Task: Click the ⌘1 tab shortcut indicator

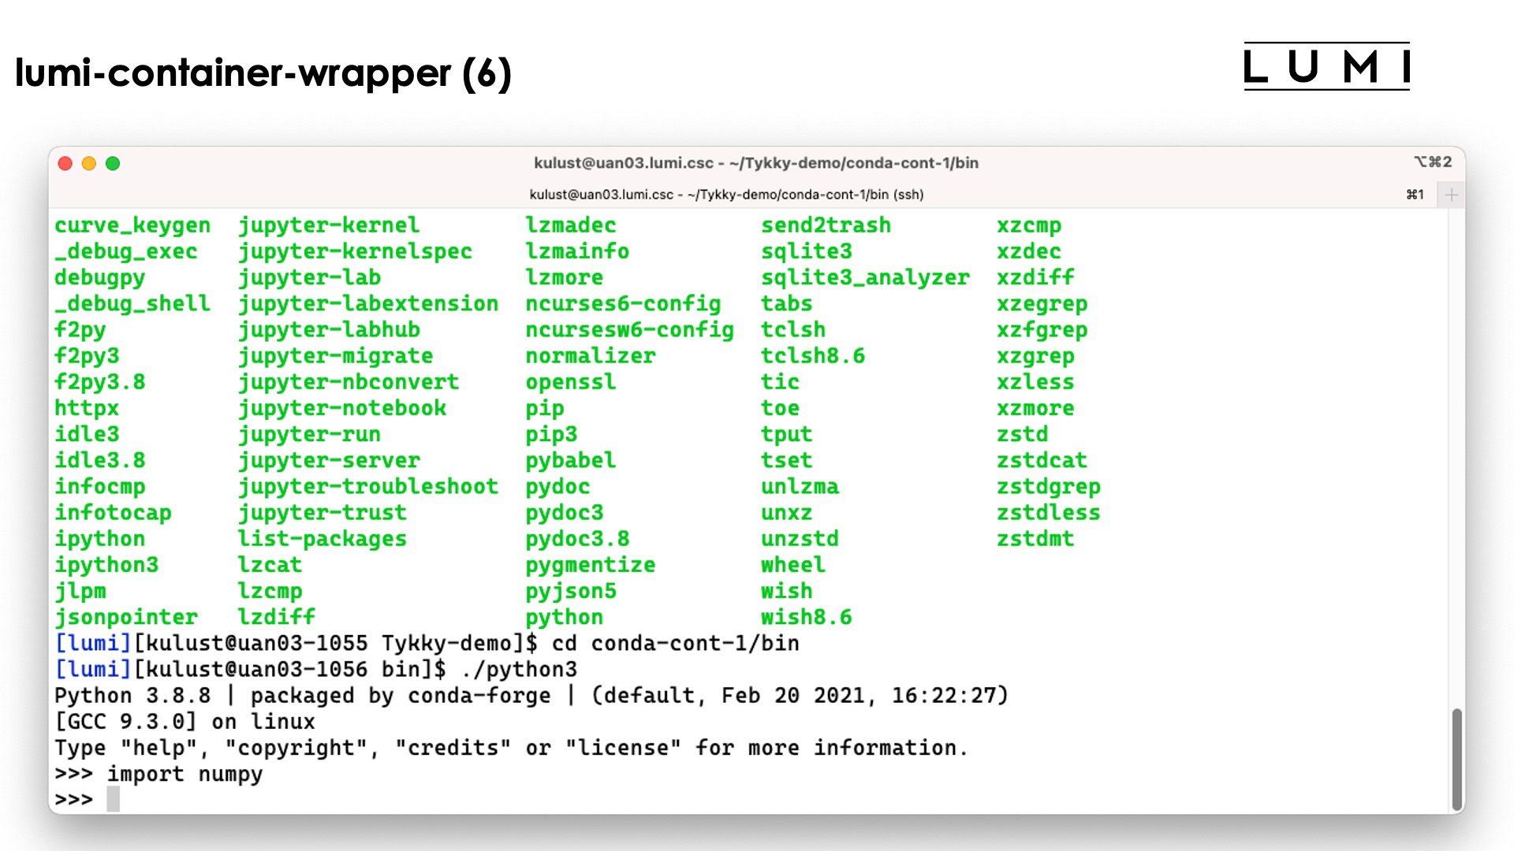Action: (x=1415, y=195)
